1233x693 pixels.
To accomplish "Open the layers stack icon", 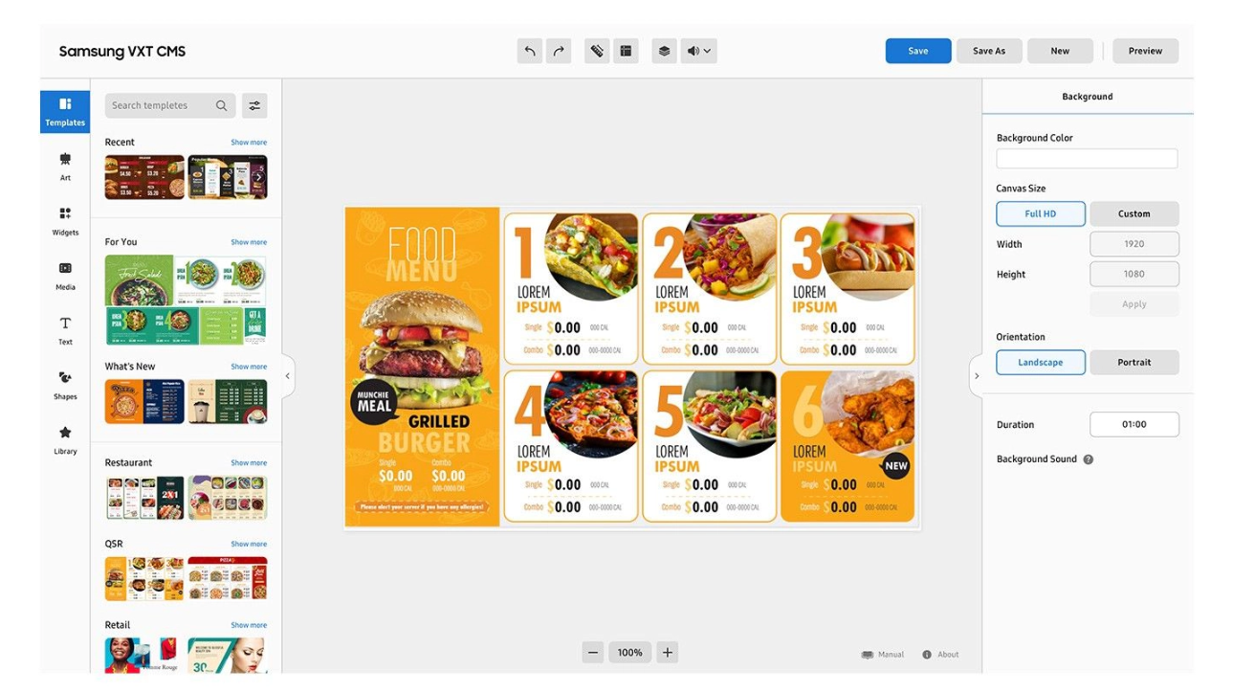I will [664, 51].
